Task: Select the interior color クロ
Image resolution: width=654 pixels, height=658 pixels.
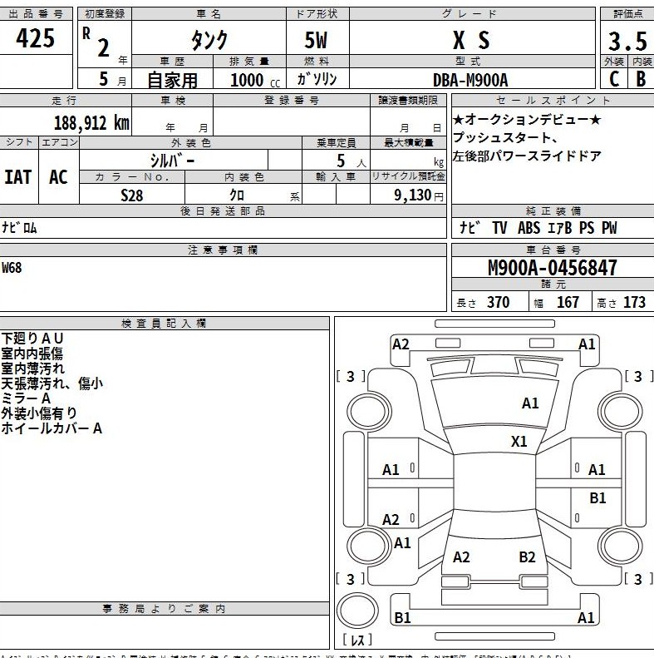Action: coord(237,195)
